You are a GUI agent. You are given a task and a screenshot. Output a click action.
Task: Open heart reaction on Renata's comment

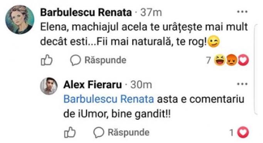243,60
